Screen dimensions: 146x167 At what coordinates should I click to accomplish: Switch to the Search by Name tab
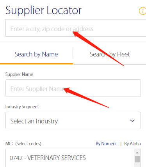pyautogui.click(x=36, y=54)
